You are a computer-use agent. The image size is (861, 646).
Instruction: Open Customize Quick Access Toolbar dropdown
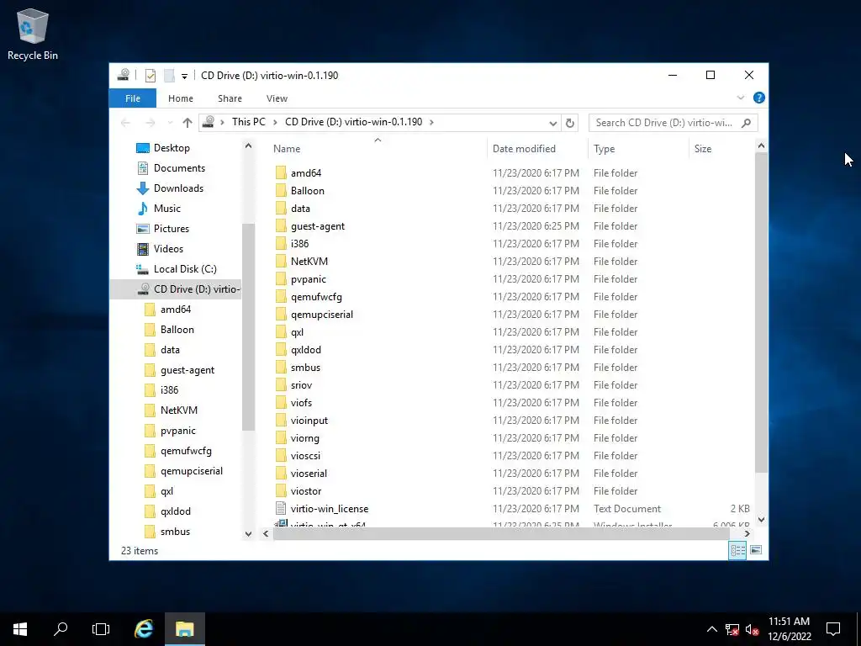tap(184, 77)
